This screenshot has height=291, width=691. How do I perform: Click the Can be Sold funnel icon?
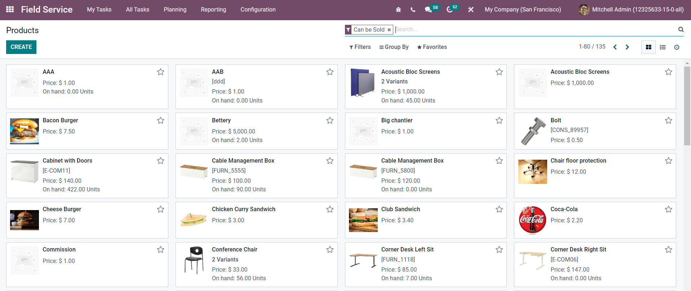348,30
